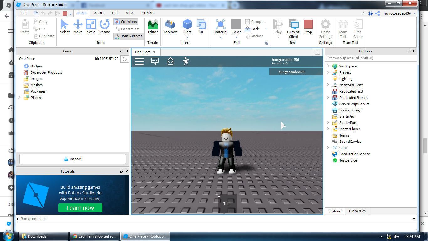Expand ReplicatedStorage in Explorer
The height and width of the screenshot is (241, 428).
click(328, 98)
